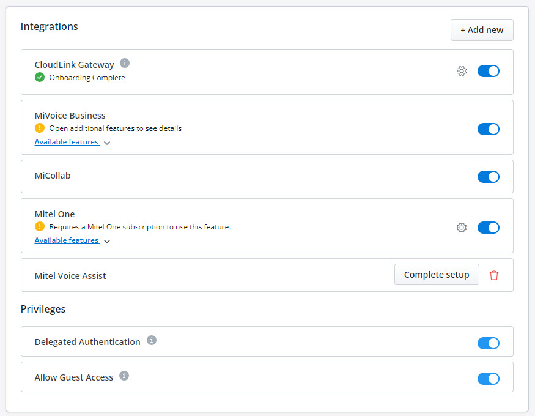
Task: Click MiVoice Business yellow warning icon
Action: pos(40,128)
